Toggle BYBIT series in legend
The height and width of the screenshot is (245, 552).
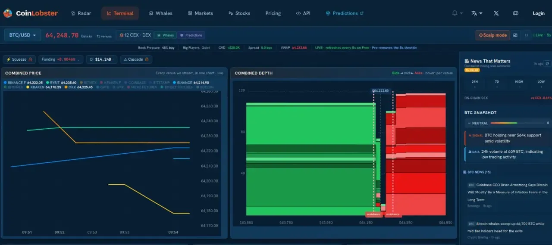[61, 82]
